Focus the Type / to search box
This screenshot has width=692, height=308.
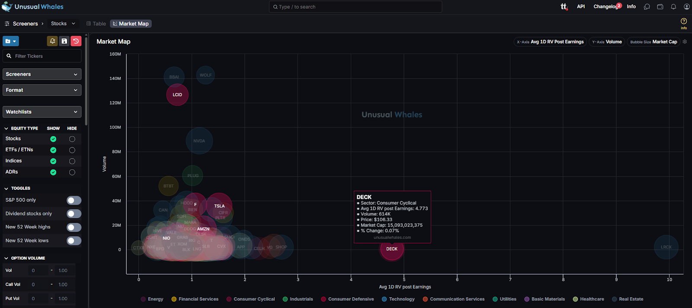click(x=356, y=7)
